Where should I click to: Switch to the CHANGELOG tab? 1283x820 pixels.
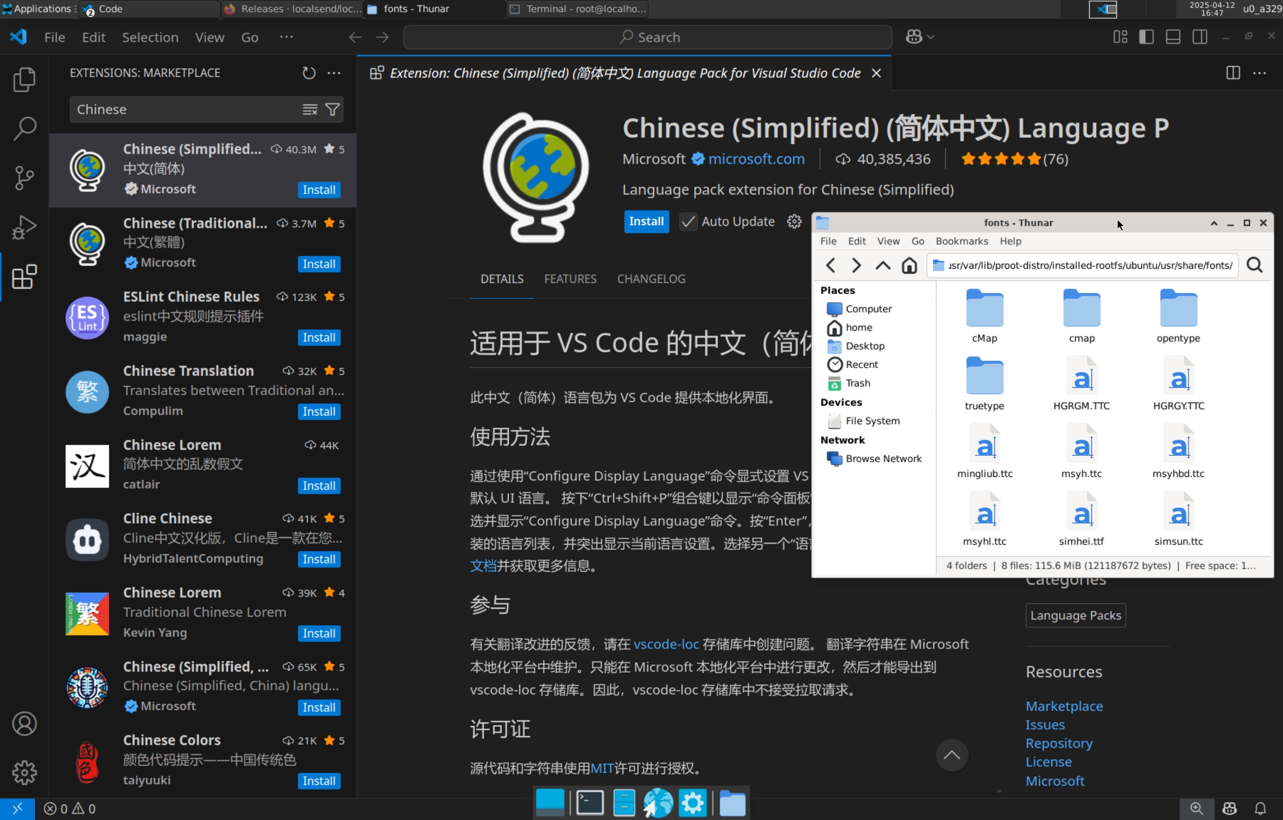tap(651, 279)
